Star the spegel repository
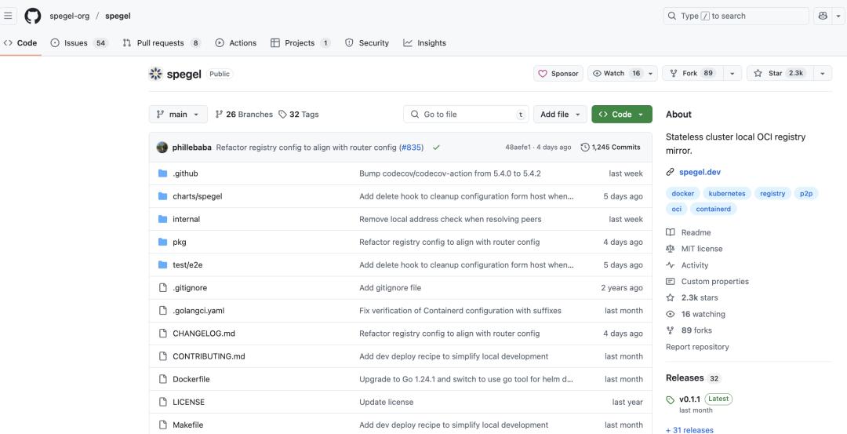The width and height of the screenshot is (847, 434). click(x=780, y=74)
